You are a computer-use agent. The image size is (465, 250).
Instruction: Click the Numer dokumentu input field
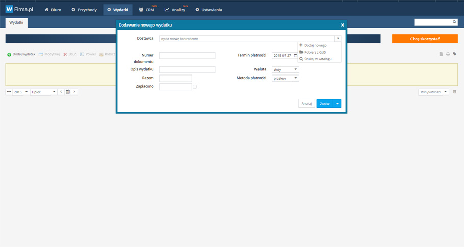[187, 56]
